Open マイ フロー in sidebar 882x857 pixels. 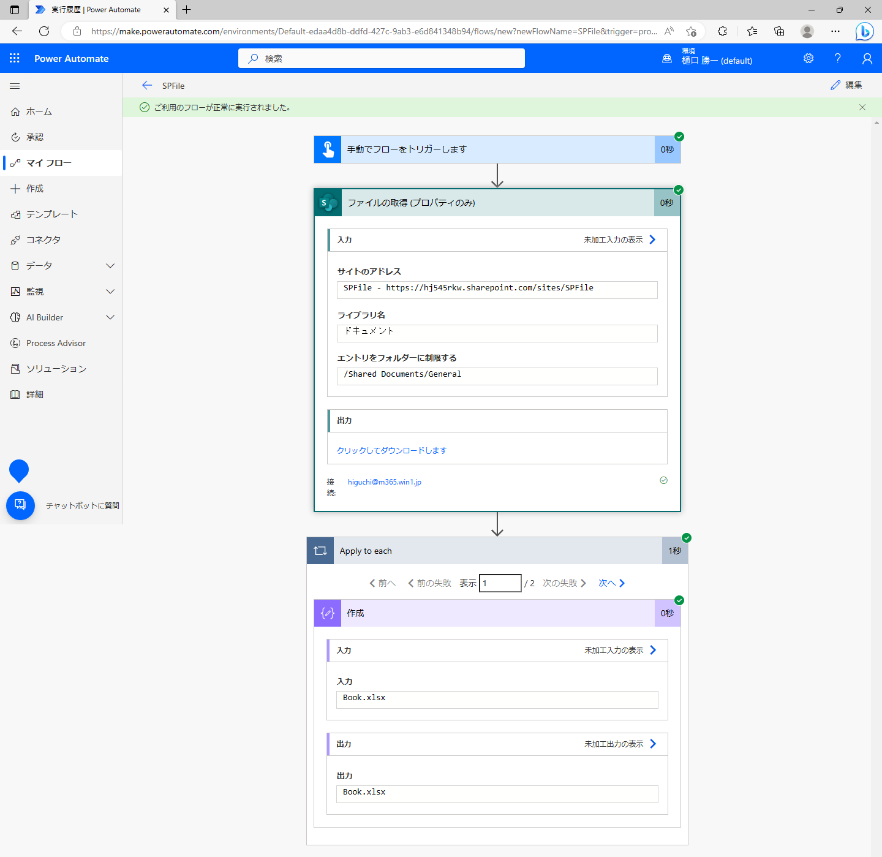click(x=61, y=163)
